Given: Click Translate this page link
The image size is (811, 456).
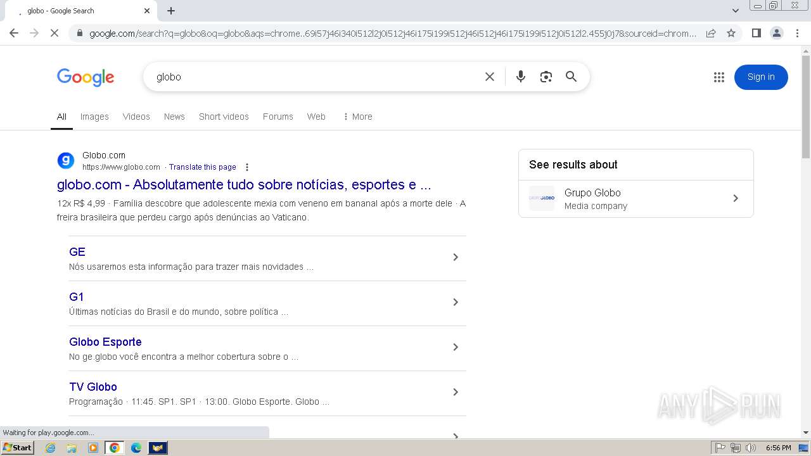Looking at the screenshot, I should [202, 167].
